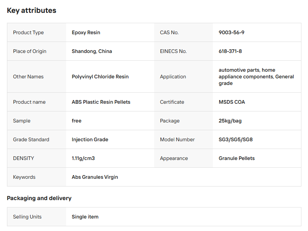The height and width of the screenshot is (231, 308).
Task: Click the Packaging and delivery heading
Action: [x=39, y=198]
